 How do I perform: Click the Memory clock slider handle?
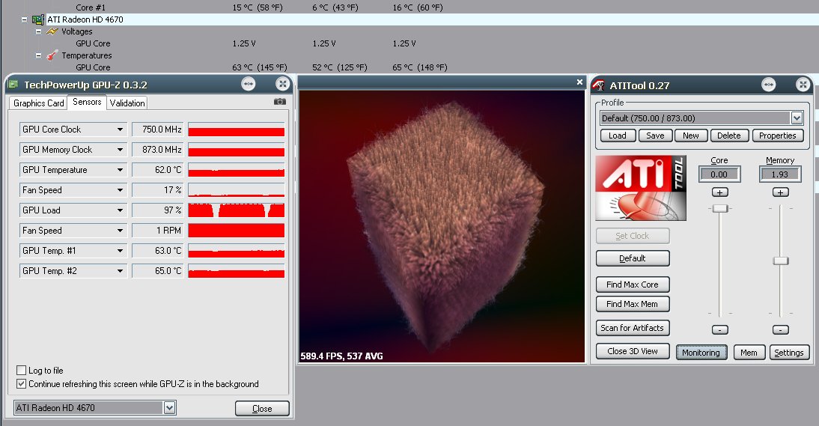coord(780,261)
